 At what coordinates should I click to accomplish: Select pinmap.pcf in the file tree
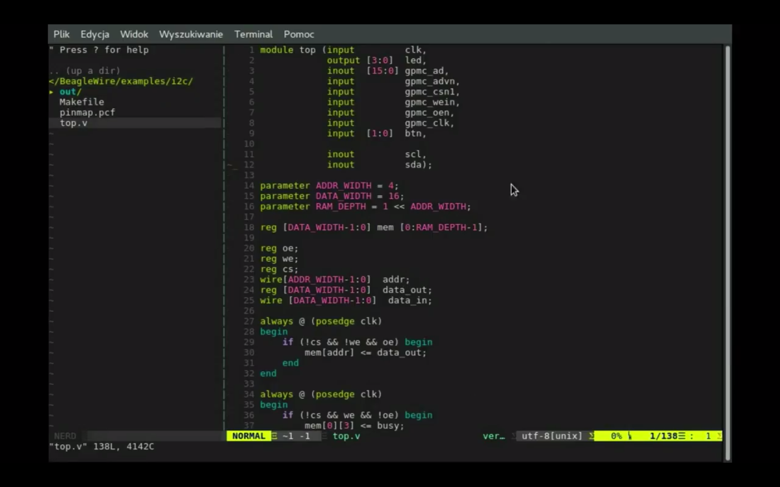(87, 112)
